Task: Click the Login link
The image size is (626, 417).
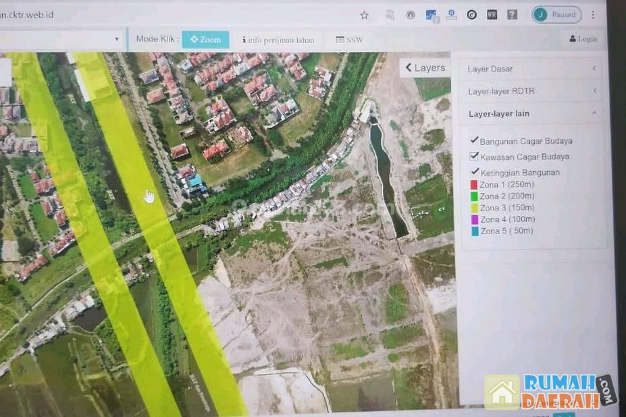Action: pyautogui.click(x=583, y=39)
